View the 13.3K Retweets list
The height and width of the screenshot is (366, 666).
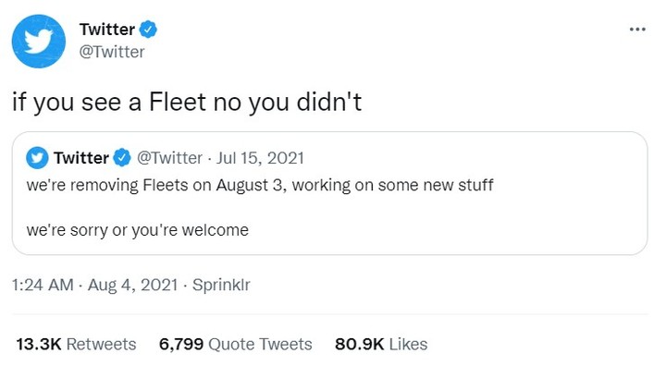click(x=76, y=344)
